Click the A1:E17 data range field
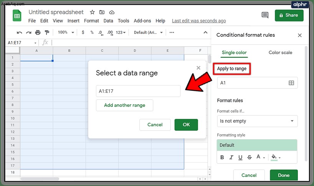The image size is (314, 186). click(138, 91)
